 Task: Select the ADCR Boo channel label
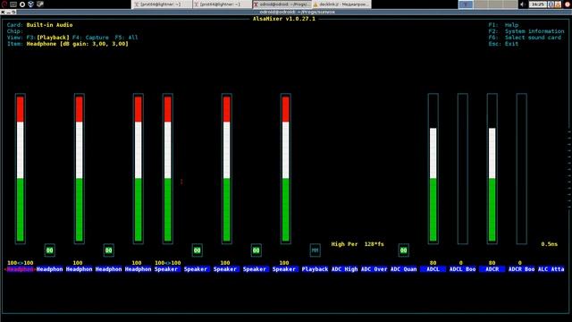tap(521, 269)
